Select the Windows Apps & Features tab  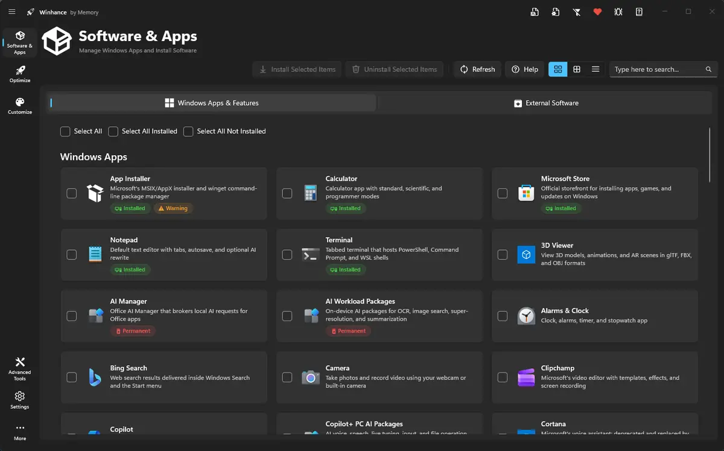pos(212,103)
